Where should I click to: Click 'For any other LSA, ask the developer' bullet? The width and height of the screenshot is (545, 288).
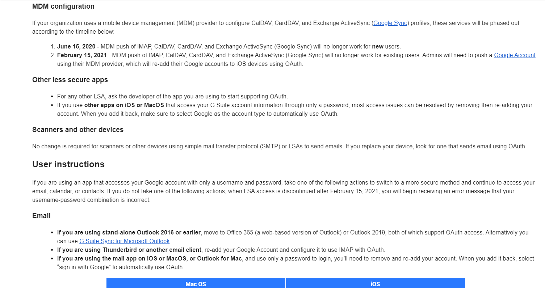click(x=172, y=96)
